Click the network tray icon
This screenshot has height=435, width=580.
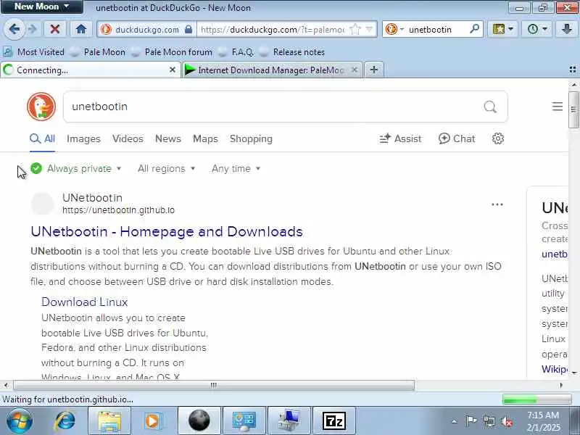[489, 421]
